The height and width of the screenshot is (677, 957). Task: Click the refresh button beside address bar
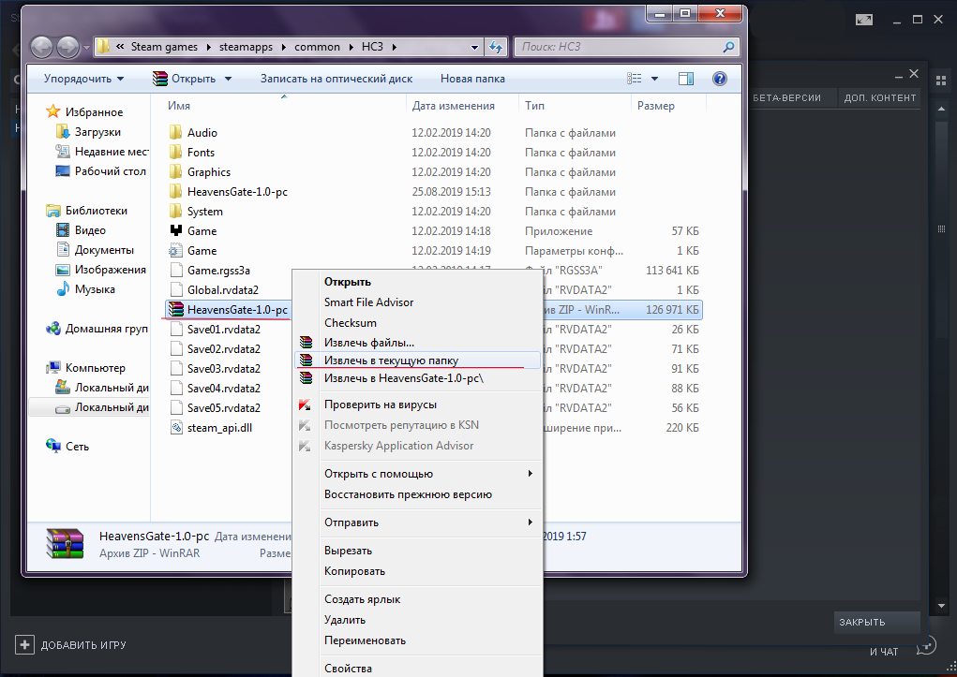496,47
